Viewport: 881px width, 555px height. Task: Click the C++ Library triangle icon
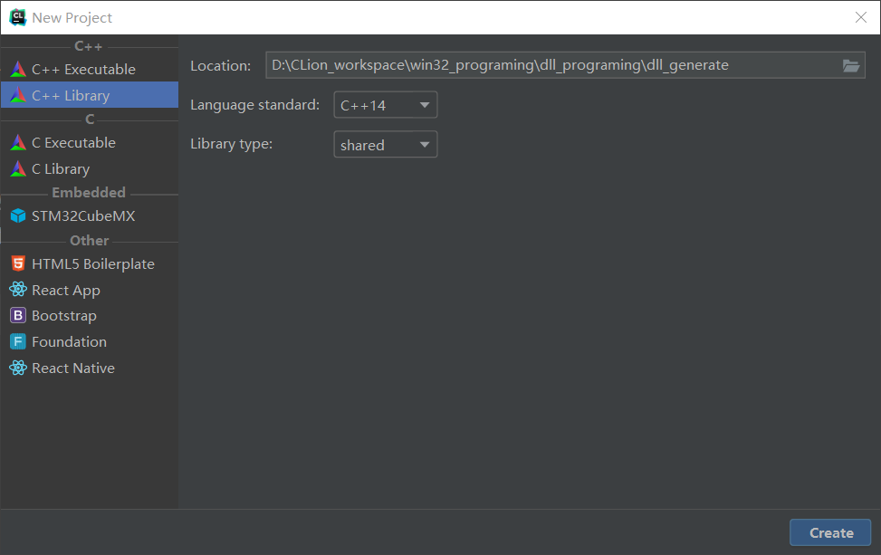coord(17,94)
